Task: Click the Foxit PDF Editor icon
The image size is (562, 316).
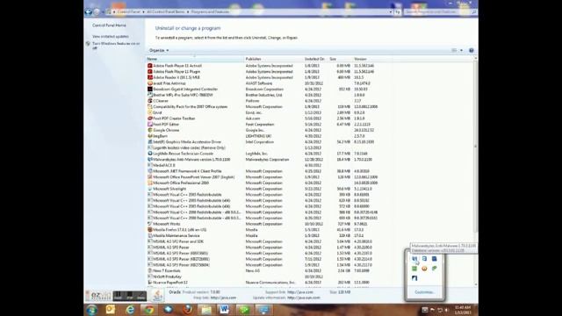Action: point(150,124)
